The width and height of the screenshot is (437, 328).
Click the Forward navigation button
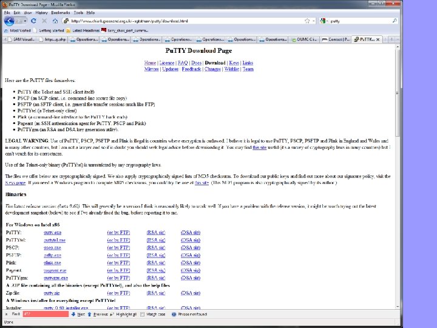click(18, 21)
